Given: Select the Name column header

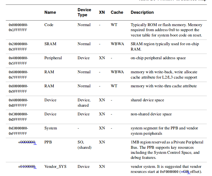Looking at the screenshot, I should pos(50,12).
